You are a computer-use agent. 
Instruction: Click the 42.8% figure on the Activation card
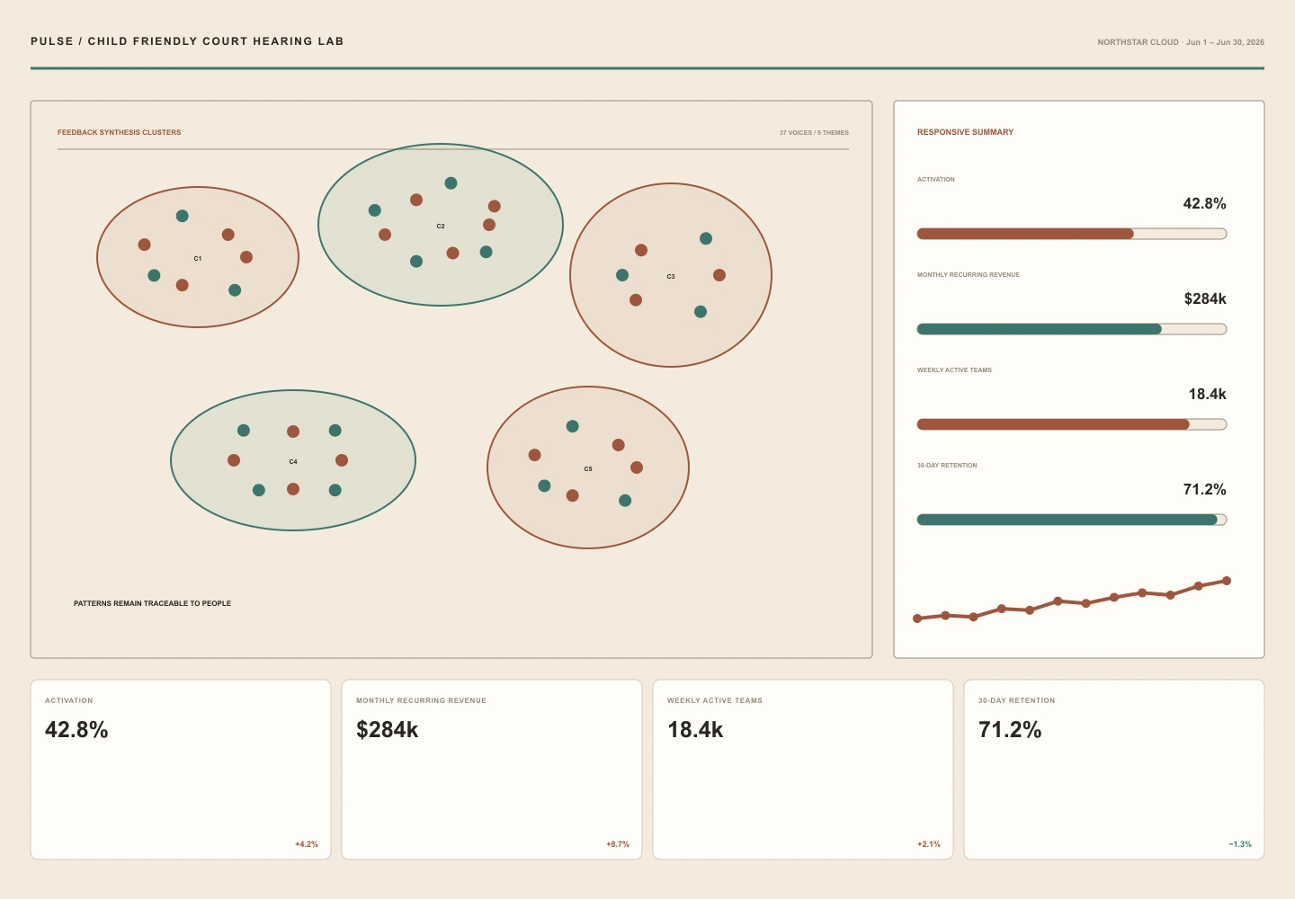click(x=76, y=730)
